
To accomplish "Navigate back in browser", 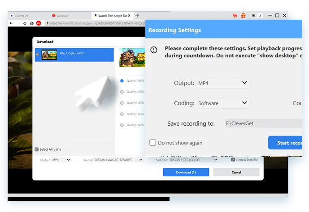I will [11, 23].
